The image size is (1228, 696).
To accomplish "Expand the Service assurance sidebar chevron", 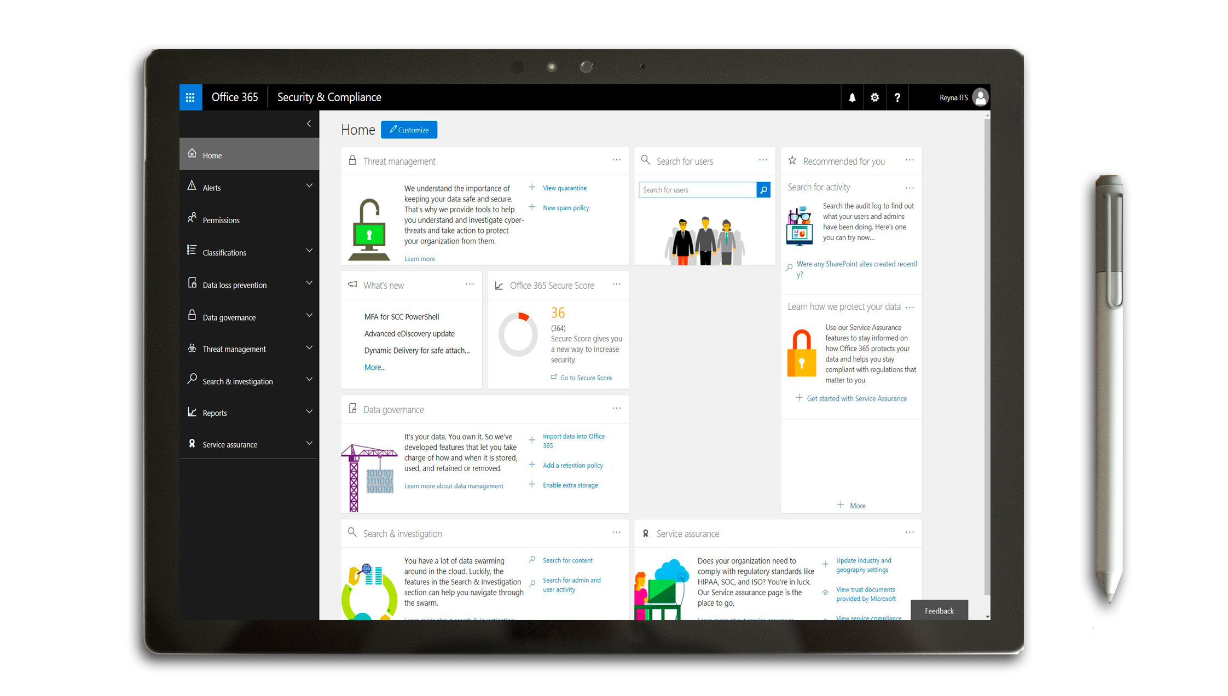I will [309, 443].
